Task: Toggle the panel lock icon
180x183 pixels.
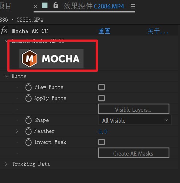Action: tap(56, 5)
